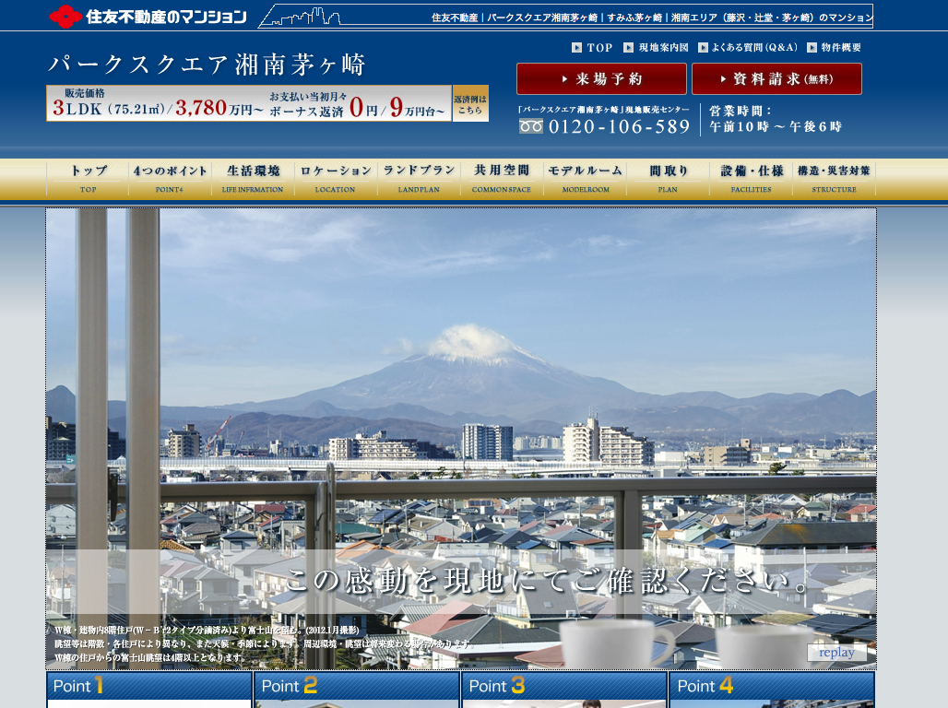Open the トップ (TOP) navigation tab
Viewport: 948px width, 708px height.
tap(88, 178)
